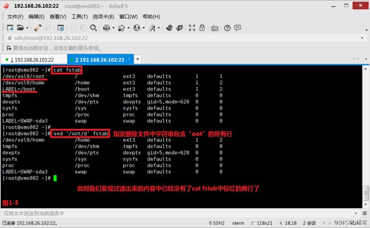Click the globe encoding icon
This screenshot has height=228, width=370.
137,28
